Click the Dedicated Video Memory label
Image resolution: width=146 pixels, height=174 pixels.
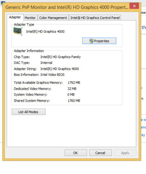[x=32, y=89]
